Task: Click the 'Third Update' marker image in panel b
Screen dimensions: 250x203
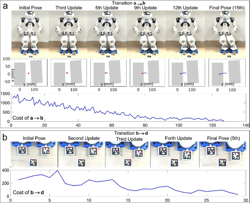Action: 128,154
